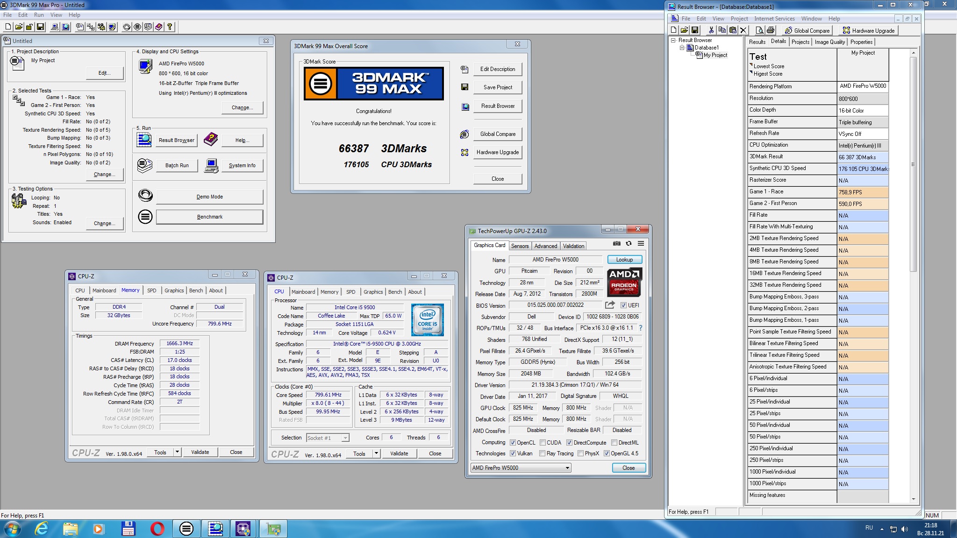Click the Lookup button in GPU-Z
The width and height of the screenshot is (957, 538).
pyautogui.click(x=624, y=260)
